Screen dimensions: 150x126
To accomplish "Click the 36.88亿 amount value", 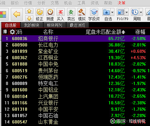I will (x=117, y=45).
